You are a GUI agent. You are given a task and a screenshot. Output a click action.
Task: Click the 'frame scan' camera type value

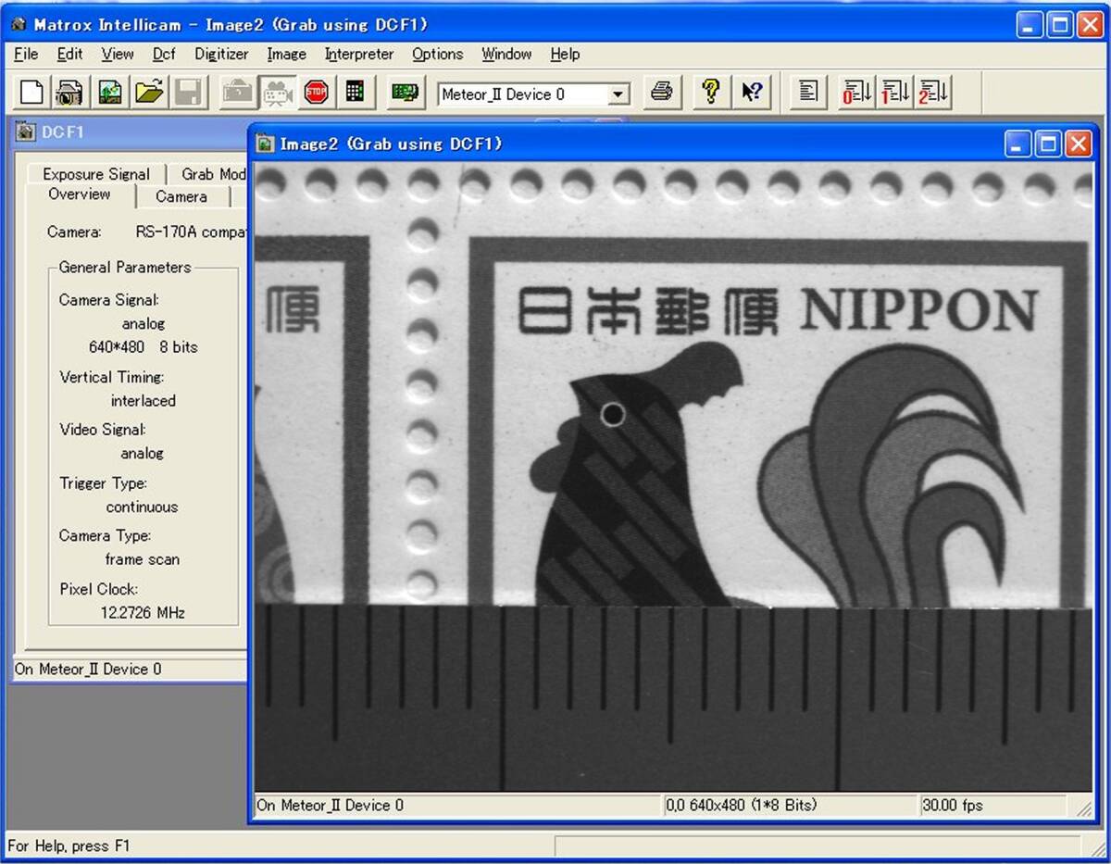point(142,559)
